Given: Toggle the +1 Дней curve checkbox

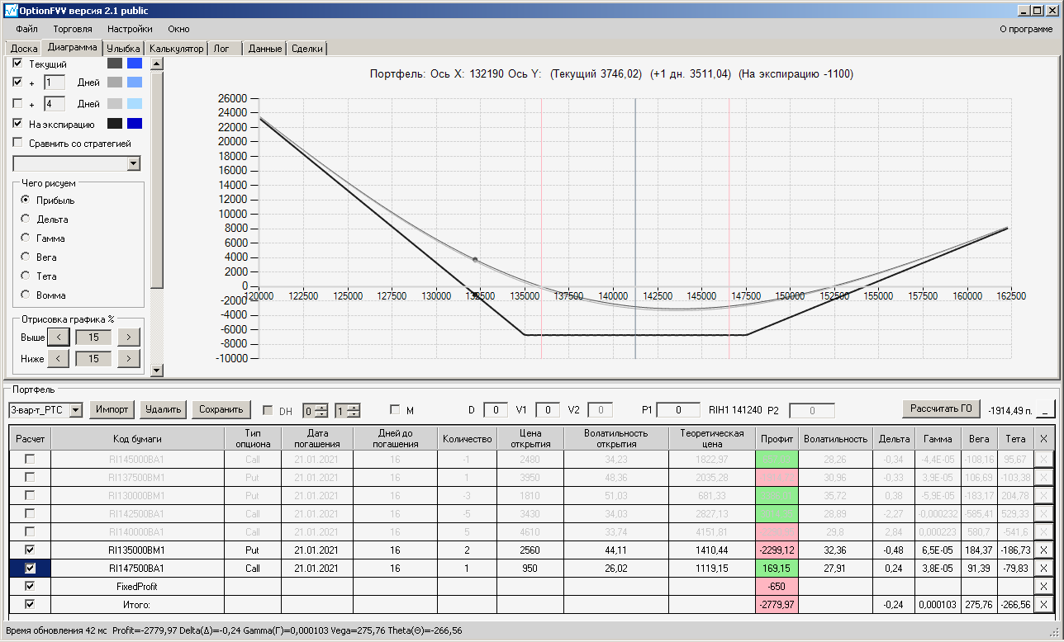Looking at the screenshot, I should (x=17, y=83).
